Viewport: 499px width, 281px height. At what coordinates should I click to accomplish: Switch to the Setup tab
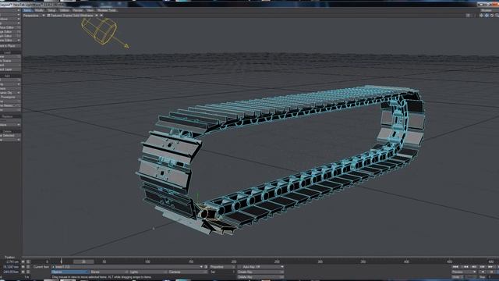coord(51,10)
